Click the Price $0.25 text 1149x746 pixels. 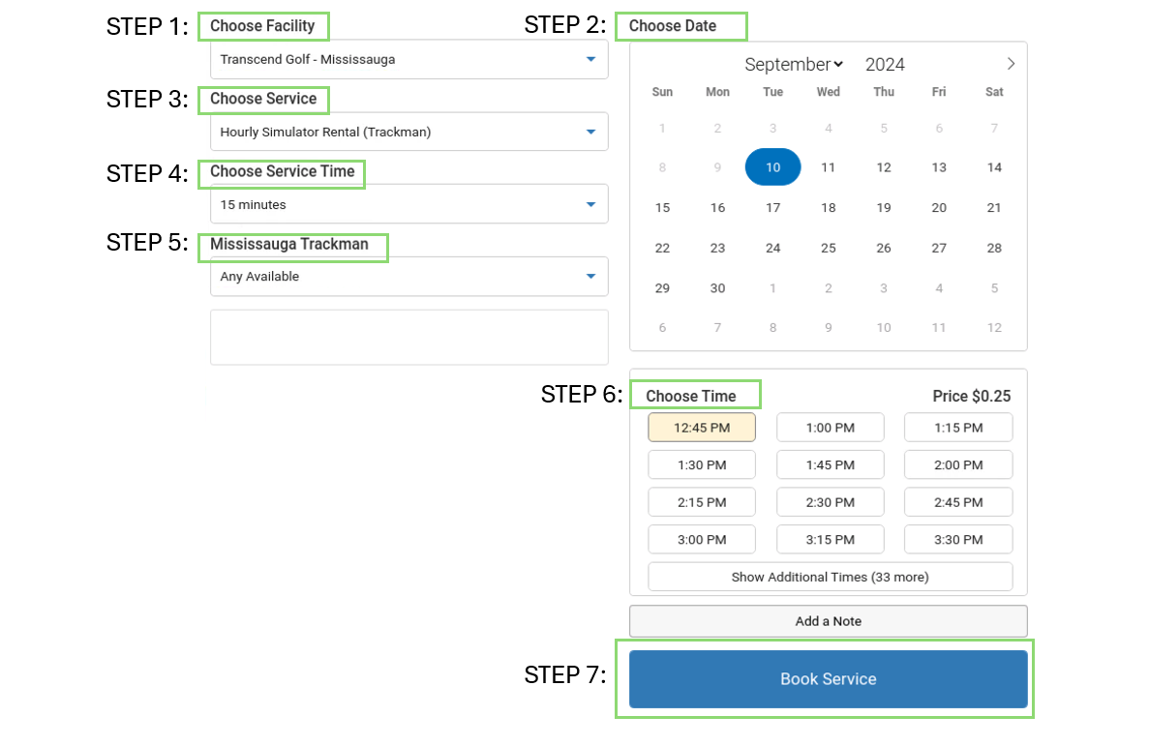pos(971,397)
